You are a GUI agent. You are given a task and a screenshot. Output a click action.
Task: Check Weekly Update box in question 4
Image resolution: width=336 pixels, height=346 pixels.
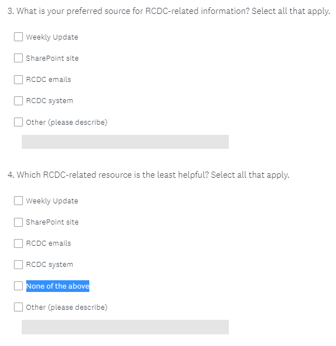tap(18, 201)
